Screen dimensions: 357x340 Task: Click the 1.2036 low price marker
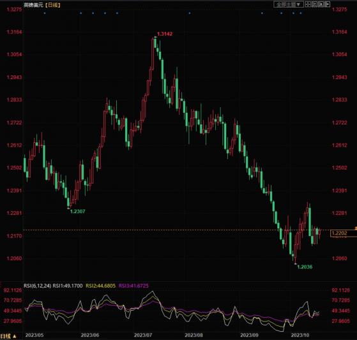[x=305, y=267]
